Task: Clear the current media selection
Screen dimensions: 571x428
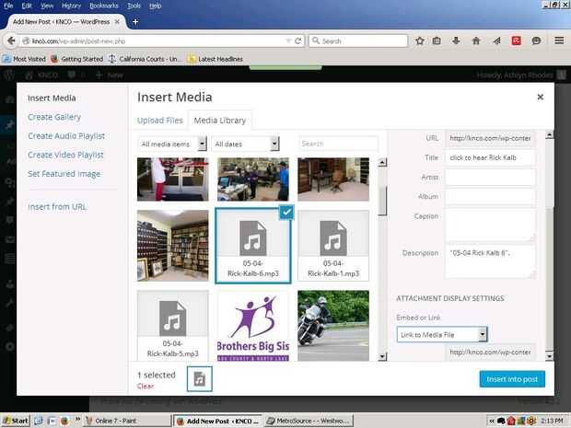Action: (146, 387)
